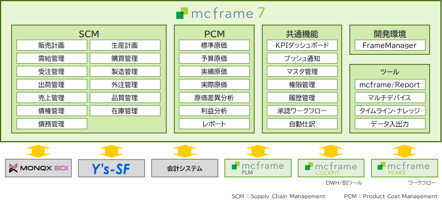Click the ツール section heading

point(390,72)
